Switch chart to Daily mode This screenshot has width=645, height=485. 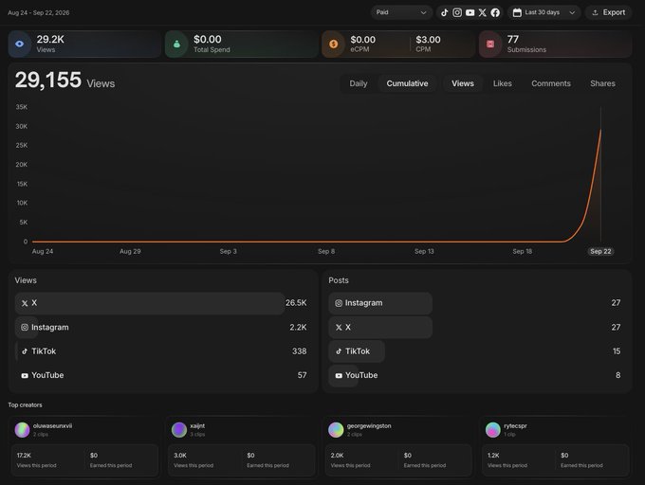[359, 83]
